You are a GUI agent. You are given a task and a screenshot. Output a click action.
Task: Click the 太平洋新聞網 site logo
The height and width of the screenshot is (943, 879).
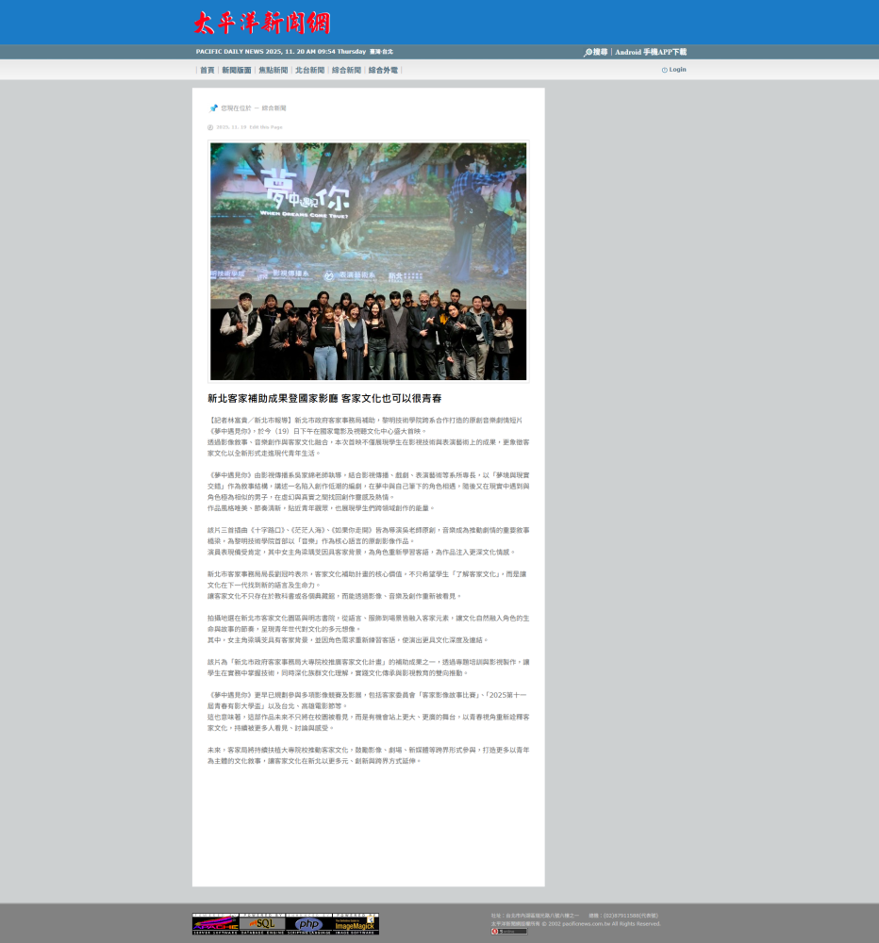(262, 23)
